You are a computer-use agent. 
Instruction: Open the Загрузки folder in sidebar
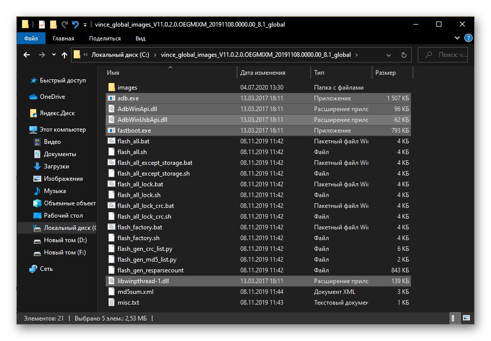[x=51, y=166]
